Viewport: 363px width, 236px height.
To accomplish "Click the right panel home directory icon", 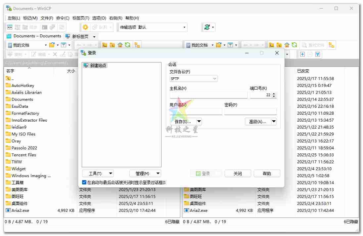I will click(x=287, y=45).
